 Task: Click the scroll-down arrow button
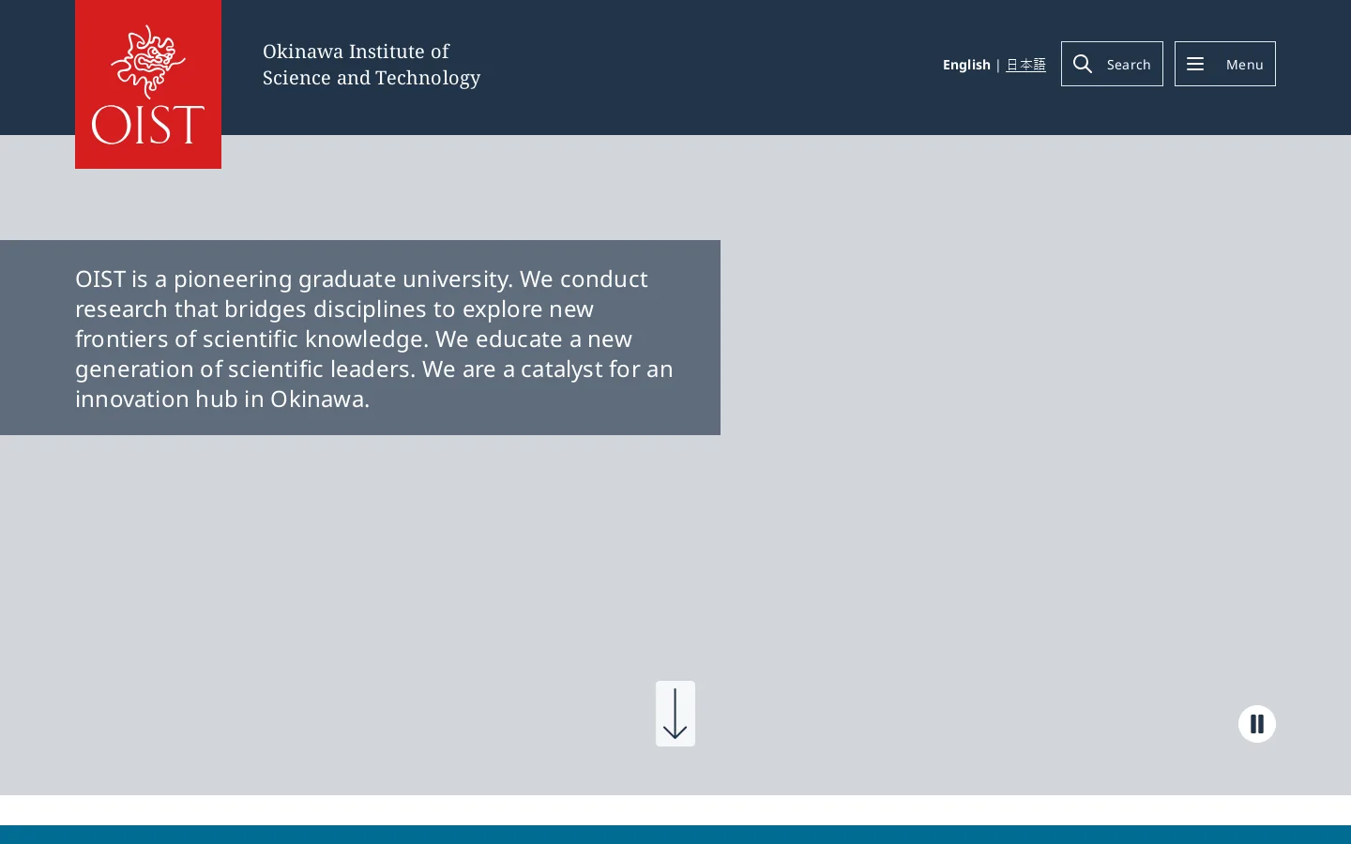coord(675,714)
